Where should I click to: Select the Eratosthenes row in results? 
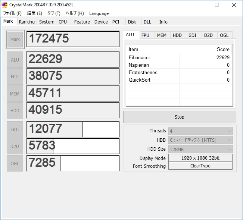pos(179,72)
